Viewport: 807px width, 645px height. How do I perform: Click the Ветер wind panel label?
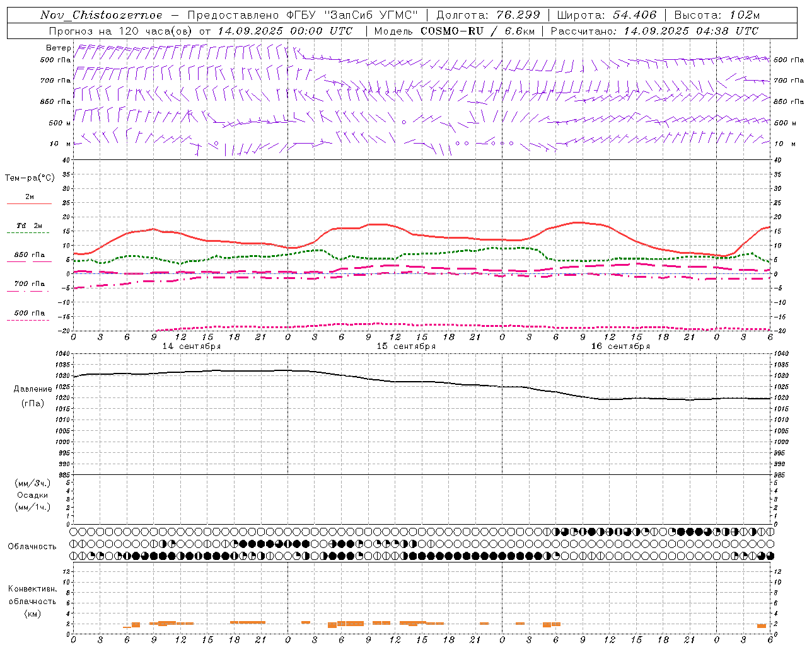[x=58, y=48]
